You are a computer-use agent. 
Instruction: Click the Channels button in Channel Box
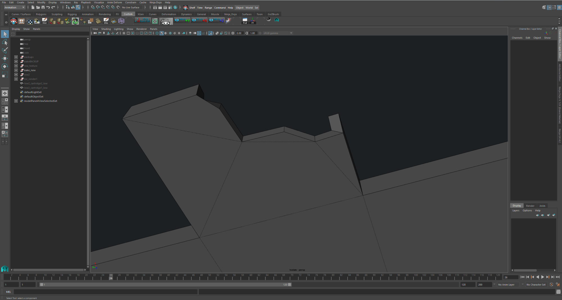tap(517, 38)
